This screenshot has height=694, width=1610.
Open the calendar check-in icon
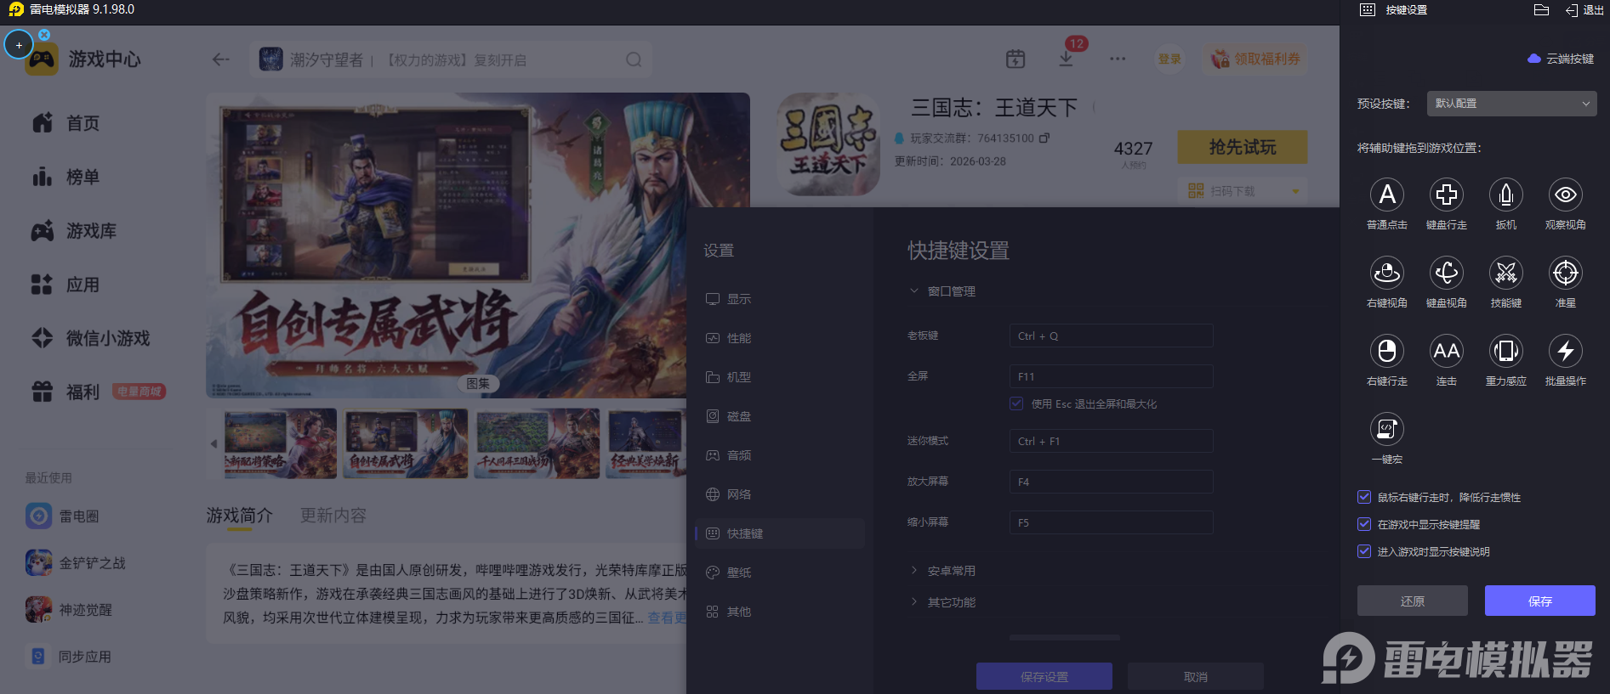tap(1015, 59)
